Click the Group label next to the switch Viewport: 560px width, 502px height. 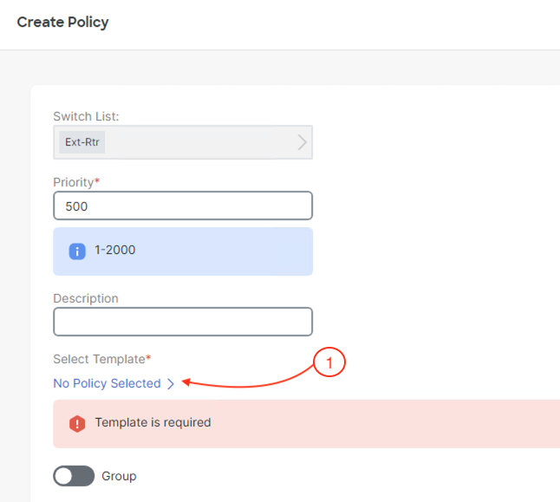119,476
